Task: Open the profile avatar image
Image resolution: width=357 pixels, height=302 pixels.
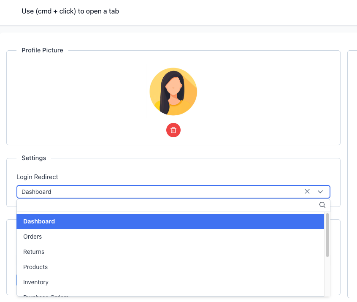Action: pyautogui.click(x=173, y=92)
